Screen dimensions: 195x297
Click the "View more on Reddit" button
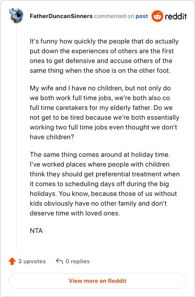97,281
